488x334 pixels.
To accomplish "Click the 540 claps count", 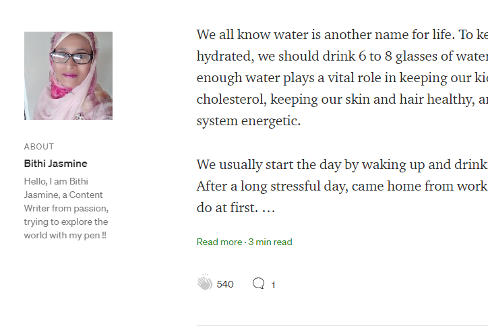I will (x=225, y=284).
